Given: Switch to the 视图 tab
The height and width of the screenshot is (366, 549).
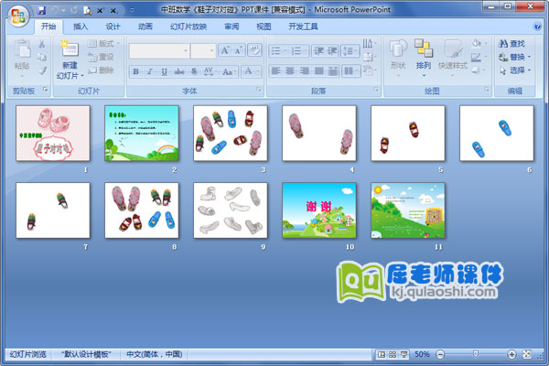Looking at the screenshot, I should click(264, 27).
